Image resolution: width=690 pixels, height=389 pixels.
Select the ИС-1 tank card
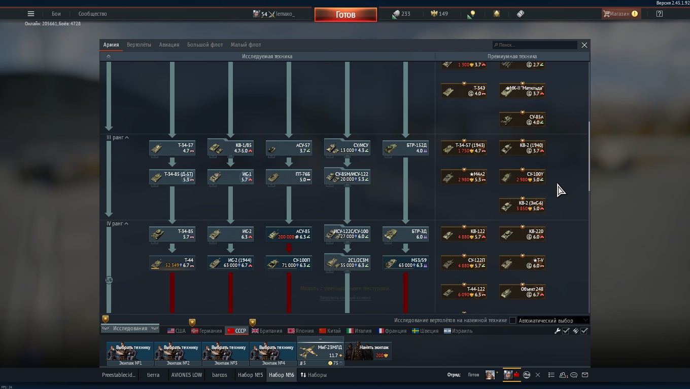pos(230,177)
